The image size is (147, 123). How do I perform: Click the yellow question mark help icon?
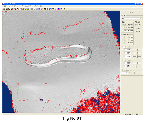pos(65,9)
